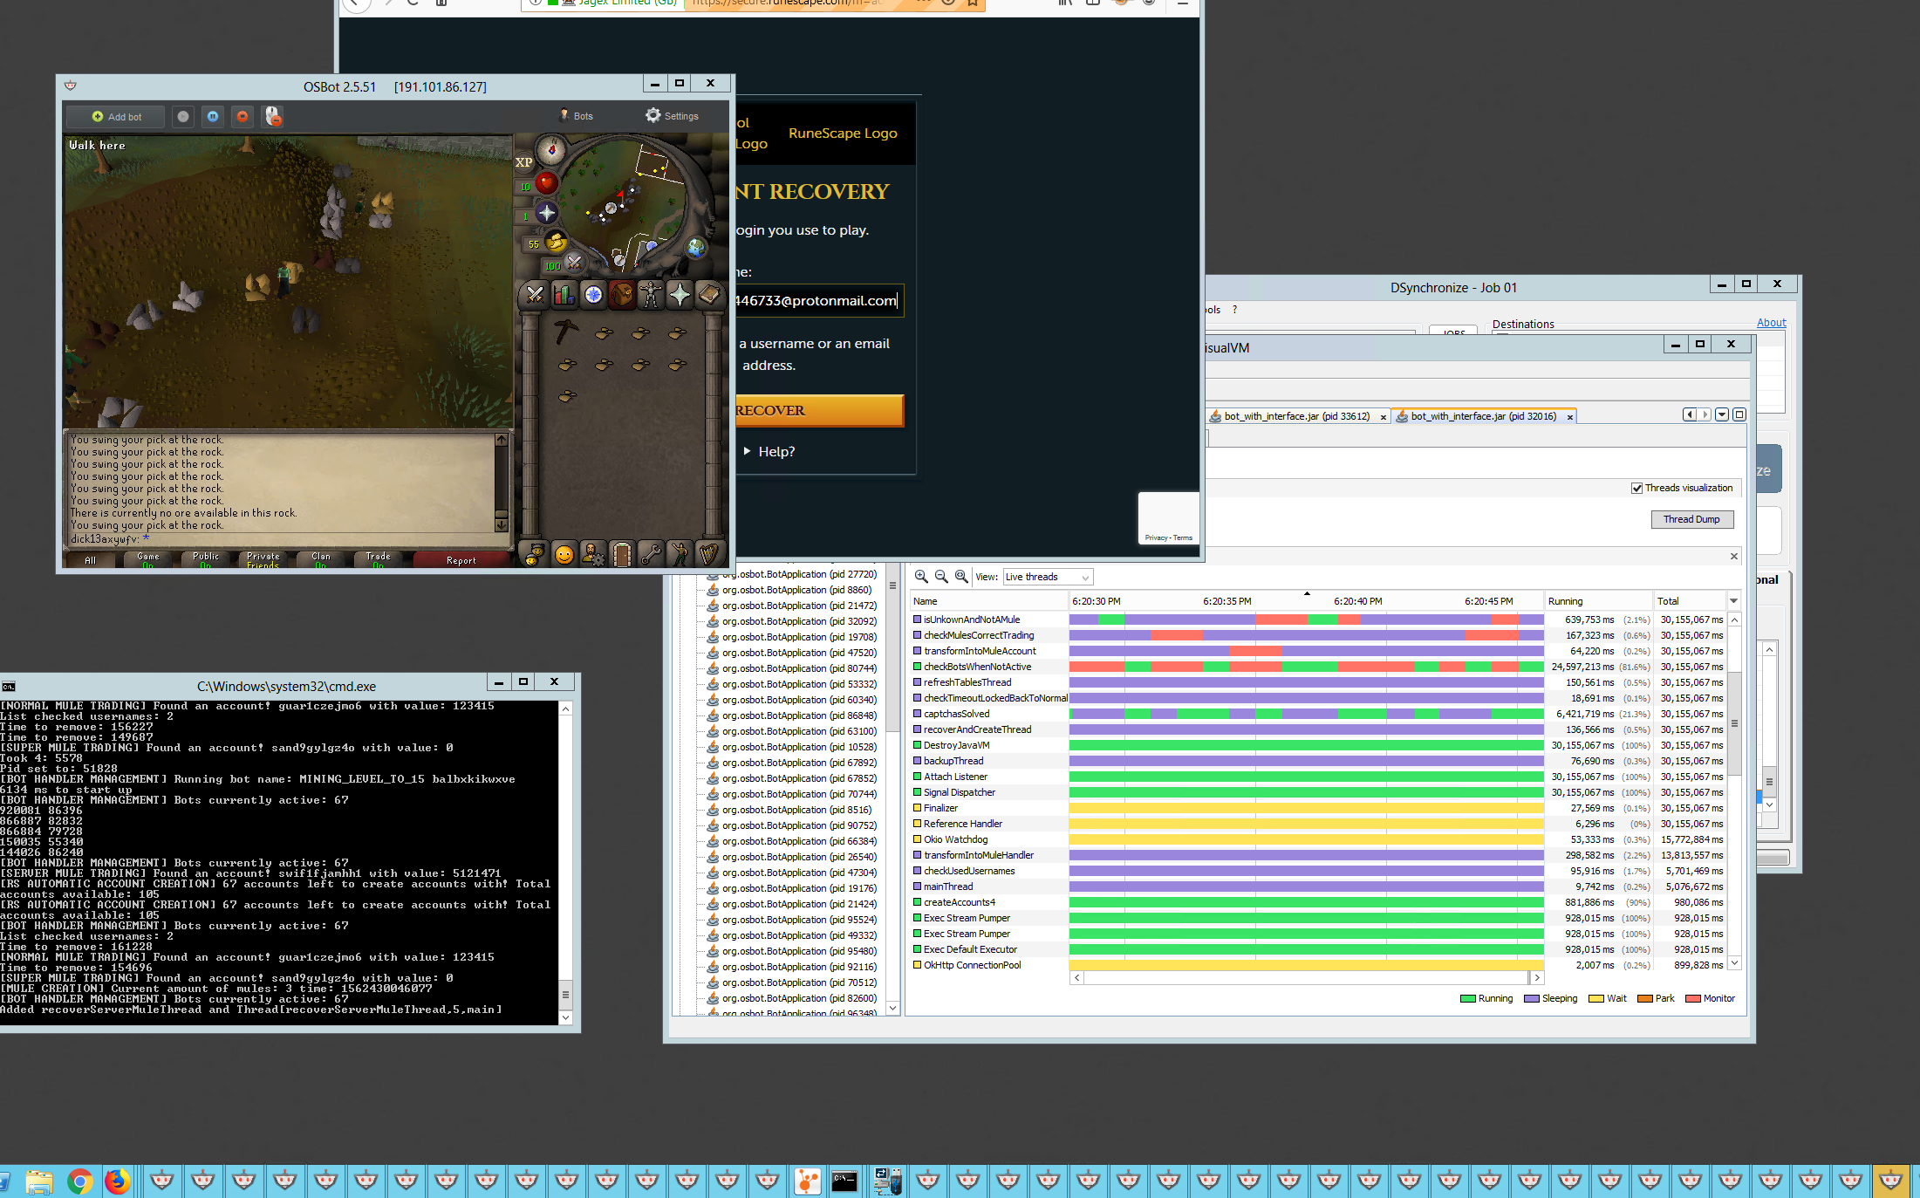1920x1198 pixels.
Task: Open the Emotes tab in the game
Action: [x=680, y=554]
